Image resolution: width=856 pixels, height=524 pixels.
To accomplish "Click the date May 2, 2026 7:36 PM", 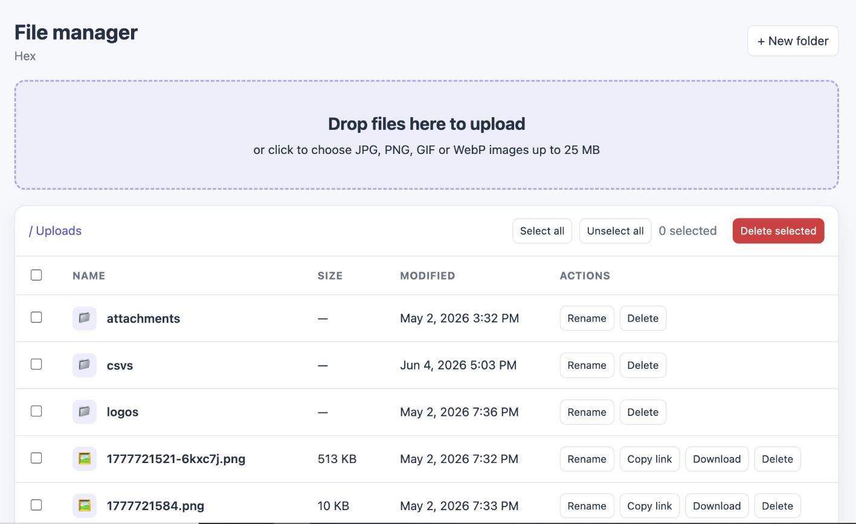I will pyautogui.click(x=459, y=412).
